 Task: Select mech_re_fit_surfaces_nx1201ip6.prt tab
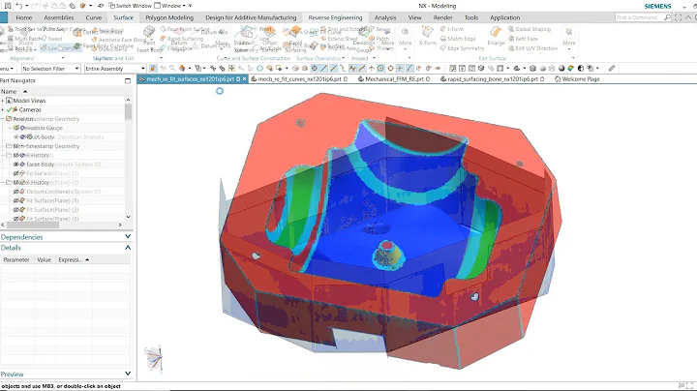tap(191, 79)
